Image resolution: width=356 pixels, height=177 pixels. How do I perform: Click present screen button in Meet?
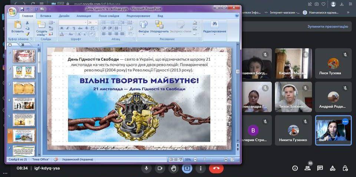point(187,168)
